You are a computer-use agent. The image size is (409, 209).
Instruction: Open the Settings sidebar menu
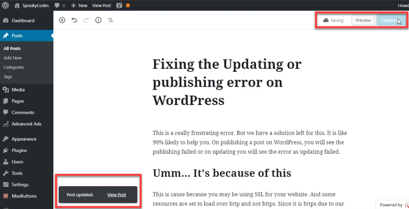click(x=27, y=185)
